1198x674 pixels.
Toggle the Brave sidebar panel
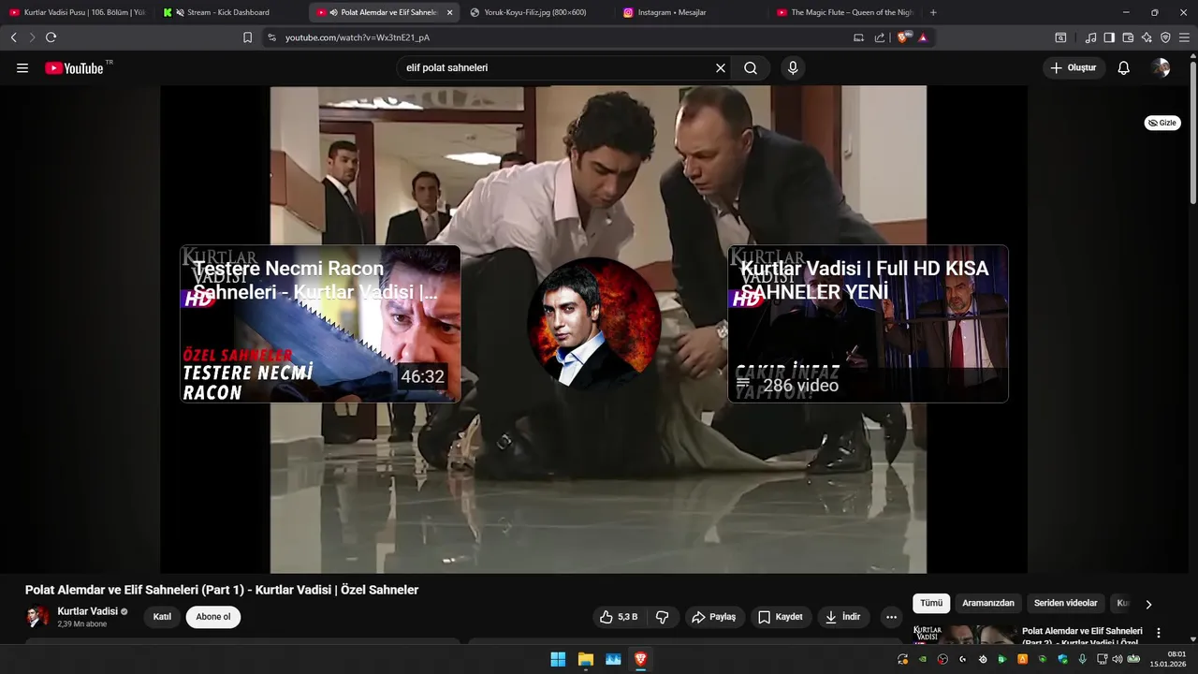(x=1109, y=37)
